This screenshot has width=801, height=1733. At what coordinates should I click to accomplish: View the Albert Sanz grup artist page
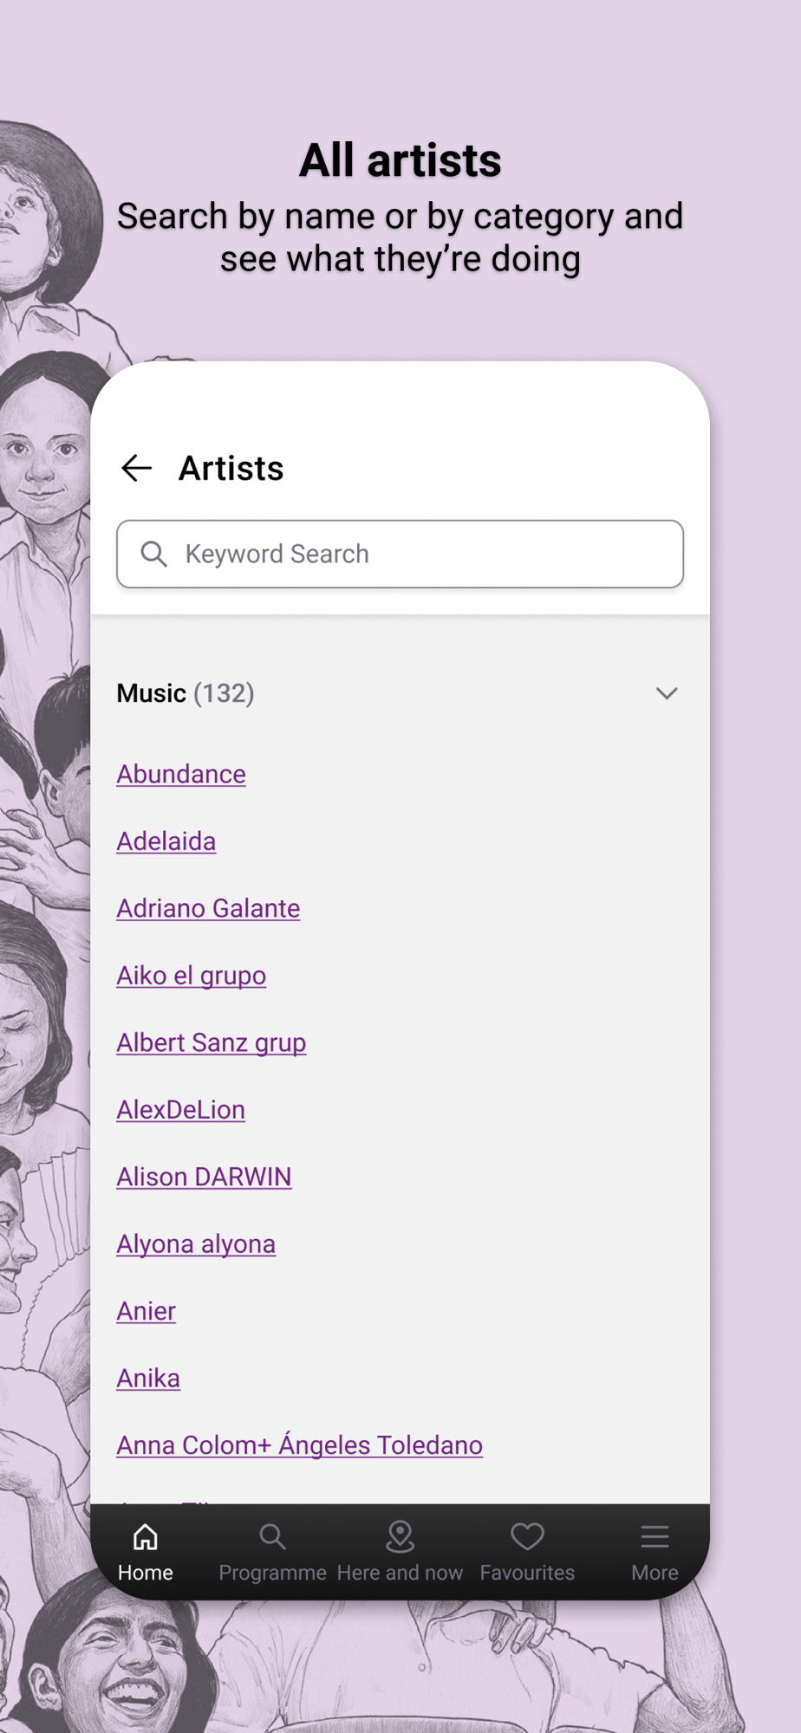(212, 1042)
